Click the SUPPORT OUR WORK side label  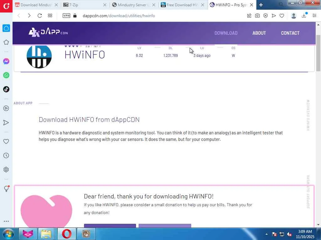[308, 192]
